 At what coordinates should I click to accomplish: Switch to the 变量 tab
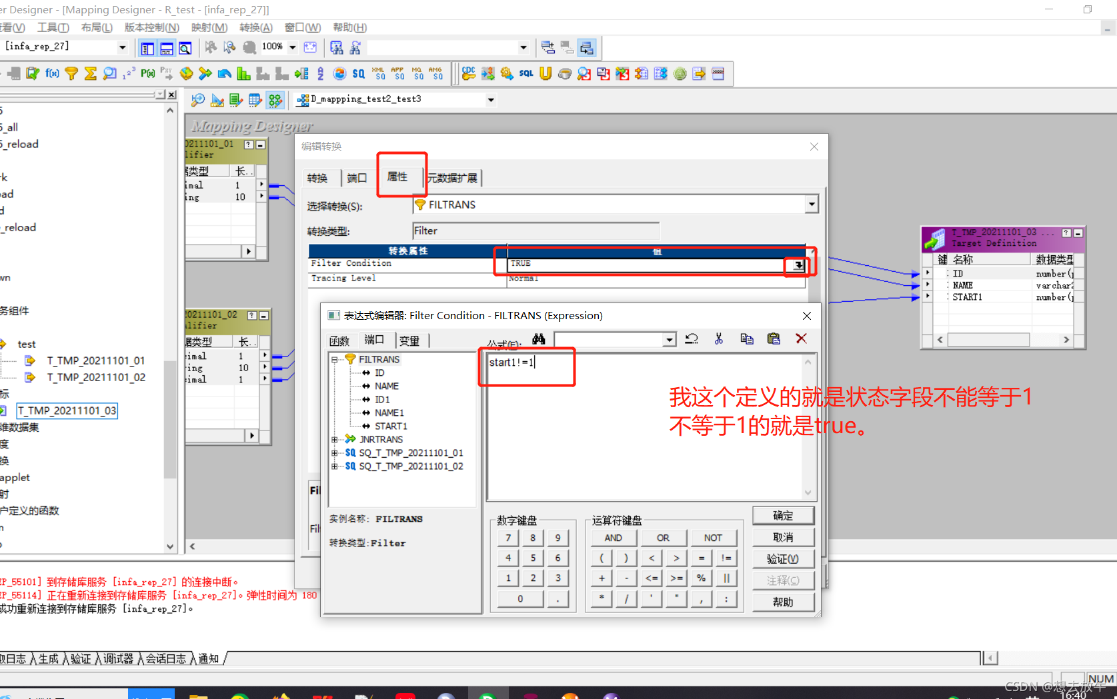tap(409, 341)
